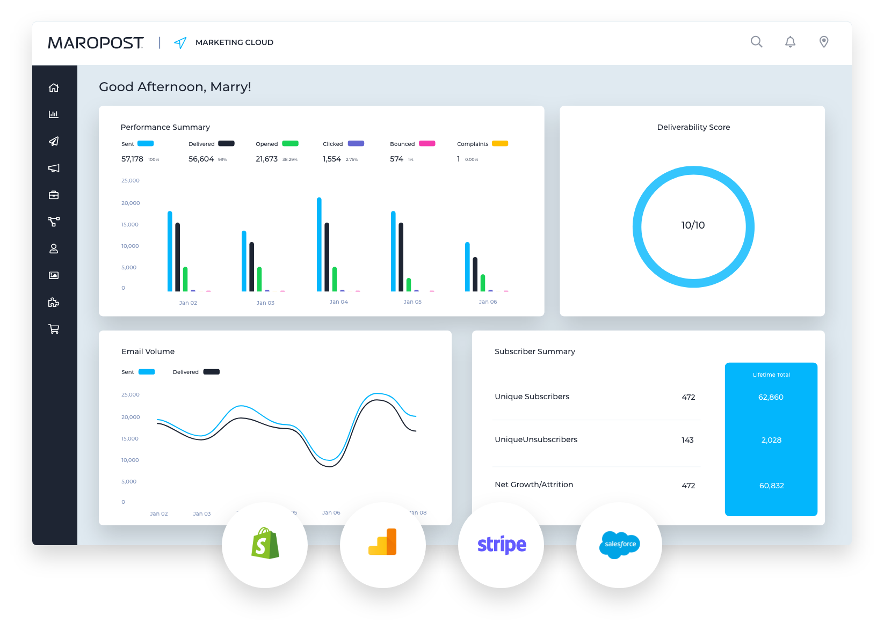Image resolution: width=884 pixels, height=631 pixels.
Task: Open the puzzle piece integrations icon
Action: coord(54,302)
